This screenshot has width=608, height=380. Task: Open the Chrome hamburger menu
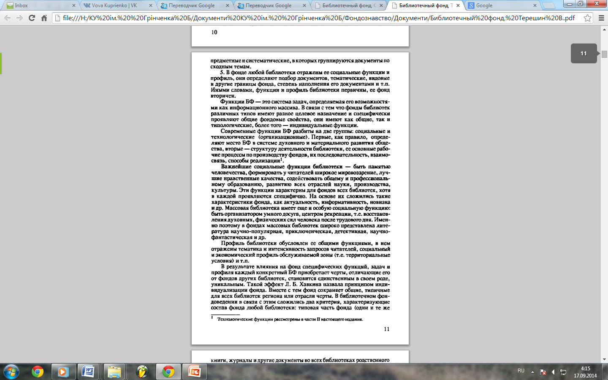pyautogui.click(x=601, y=18)
